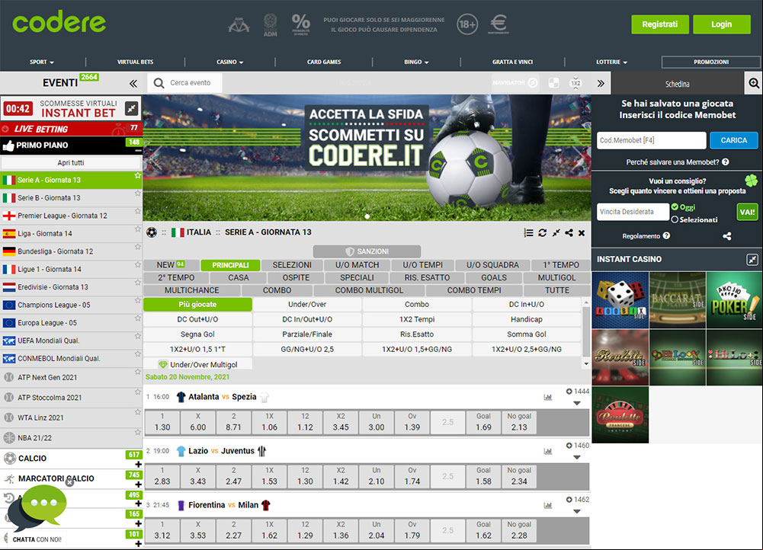Click the collapse arrows icon in the Serie A header
This screenshot has width=763, height=550.
556,233
